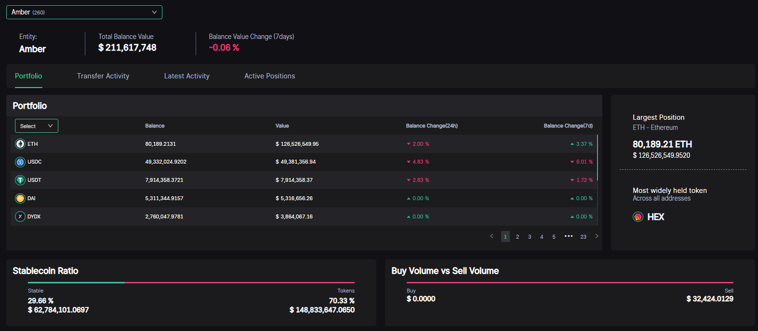The width and height of the screenshot is (758, 331).
Task: Click the ETH token icon
Action: click(x=20, y=144)
